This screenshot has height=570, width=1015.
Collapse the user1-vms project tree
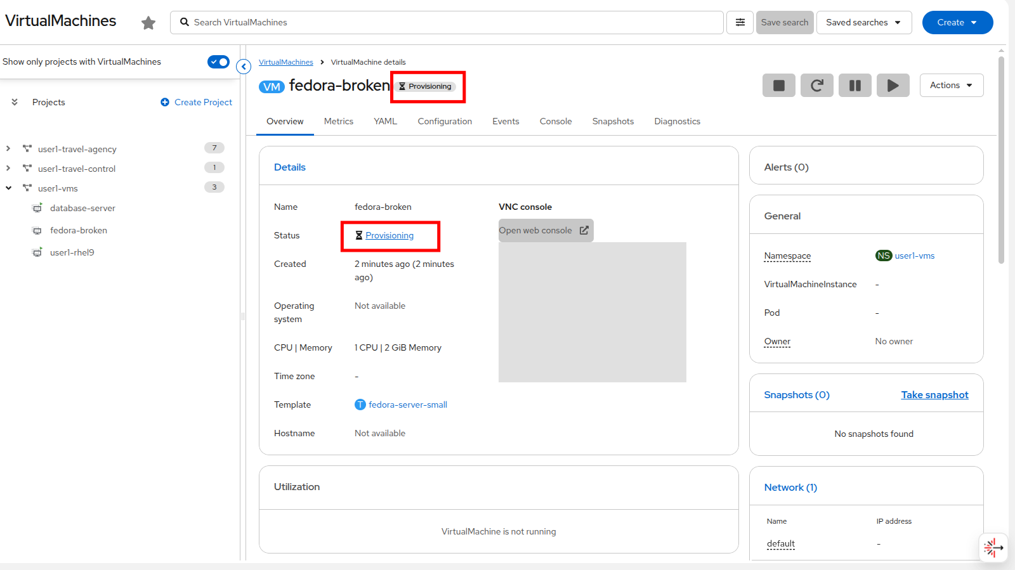[8, 188]
